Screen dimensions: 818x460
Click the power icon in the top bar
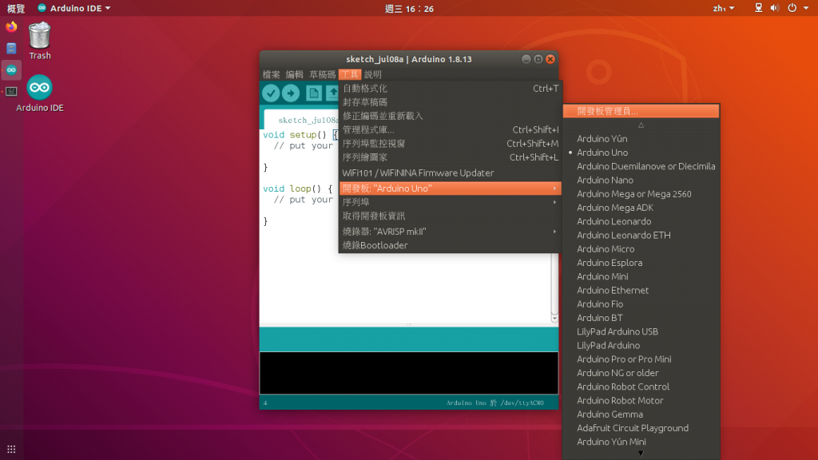(x=792, y=8)
